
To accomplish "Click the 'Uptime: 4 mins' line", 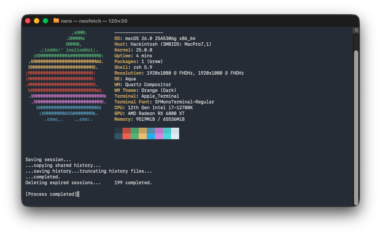I will click(133, 56).
